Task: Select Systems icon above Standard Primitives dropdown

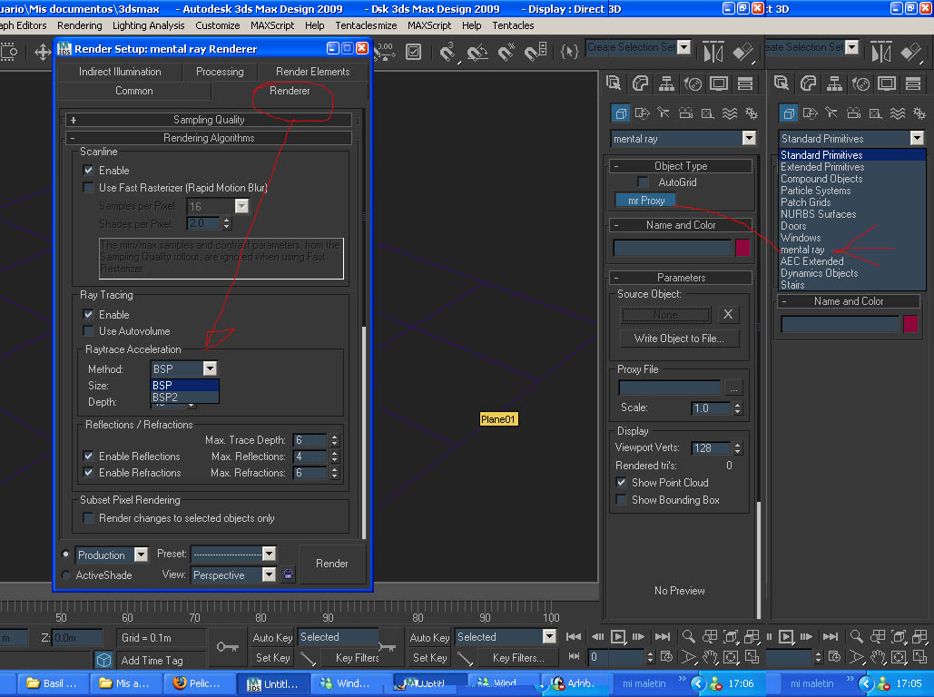Action: 919,113
